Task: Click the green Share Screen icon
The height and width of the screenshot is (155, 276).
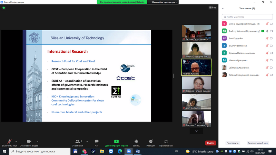Action: 116,142
